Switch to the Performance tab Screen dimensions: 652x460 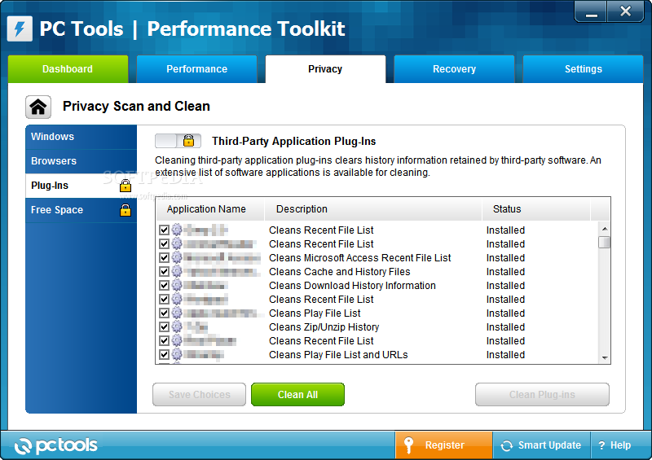point(196,69)
